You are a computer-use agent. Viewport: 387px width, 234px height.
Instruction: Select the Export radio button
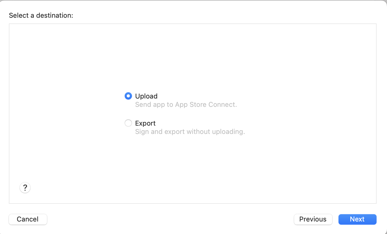[128, 123]
